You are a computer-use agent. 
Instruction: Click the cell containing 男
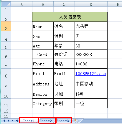tap(91, 36)
